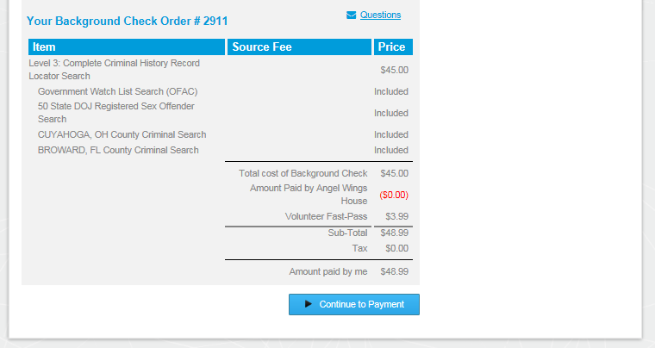
Task: Click the Government Watch List Search (OFAC) item
Action: coord(118,91)
